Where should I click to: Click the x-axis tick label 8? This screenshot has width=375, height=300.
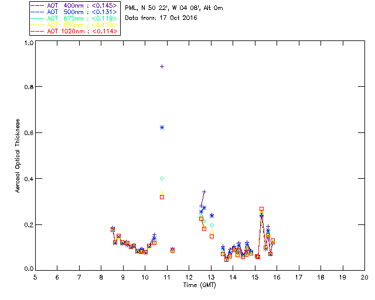coord(101,277)
